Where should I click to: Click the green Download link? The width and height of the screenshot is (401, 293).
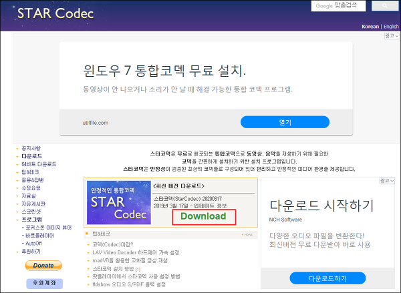click(x=204, y=216)
